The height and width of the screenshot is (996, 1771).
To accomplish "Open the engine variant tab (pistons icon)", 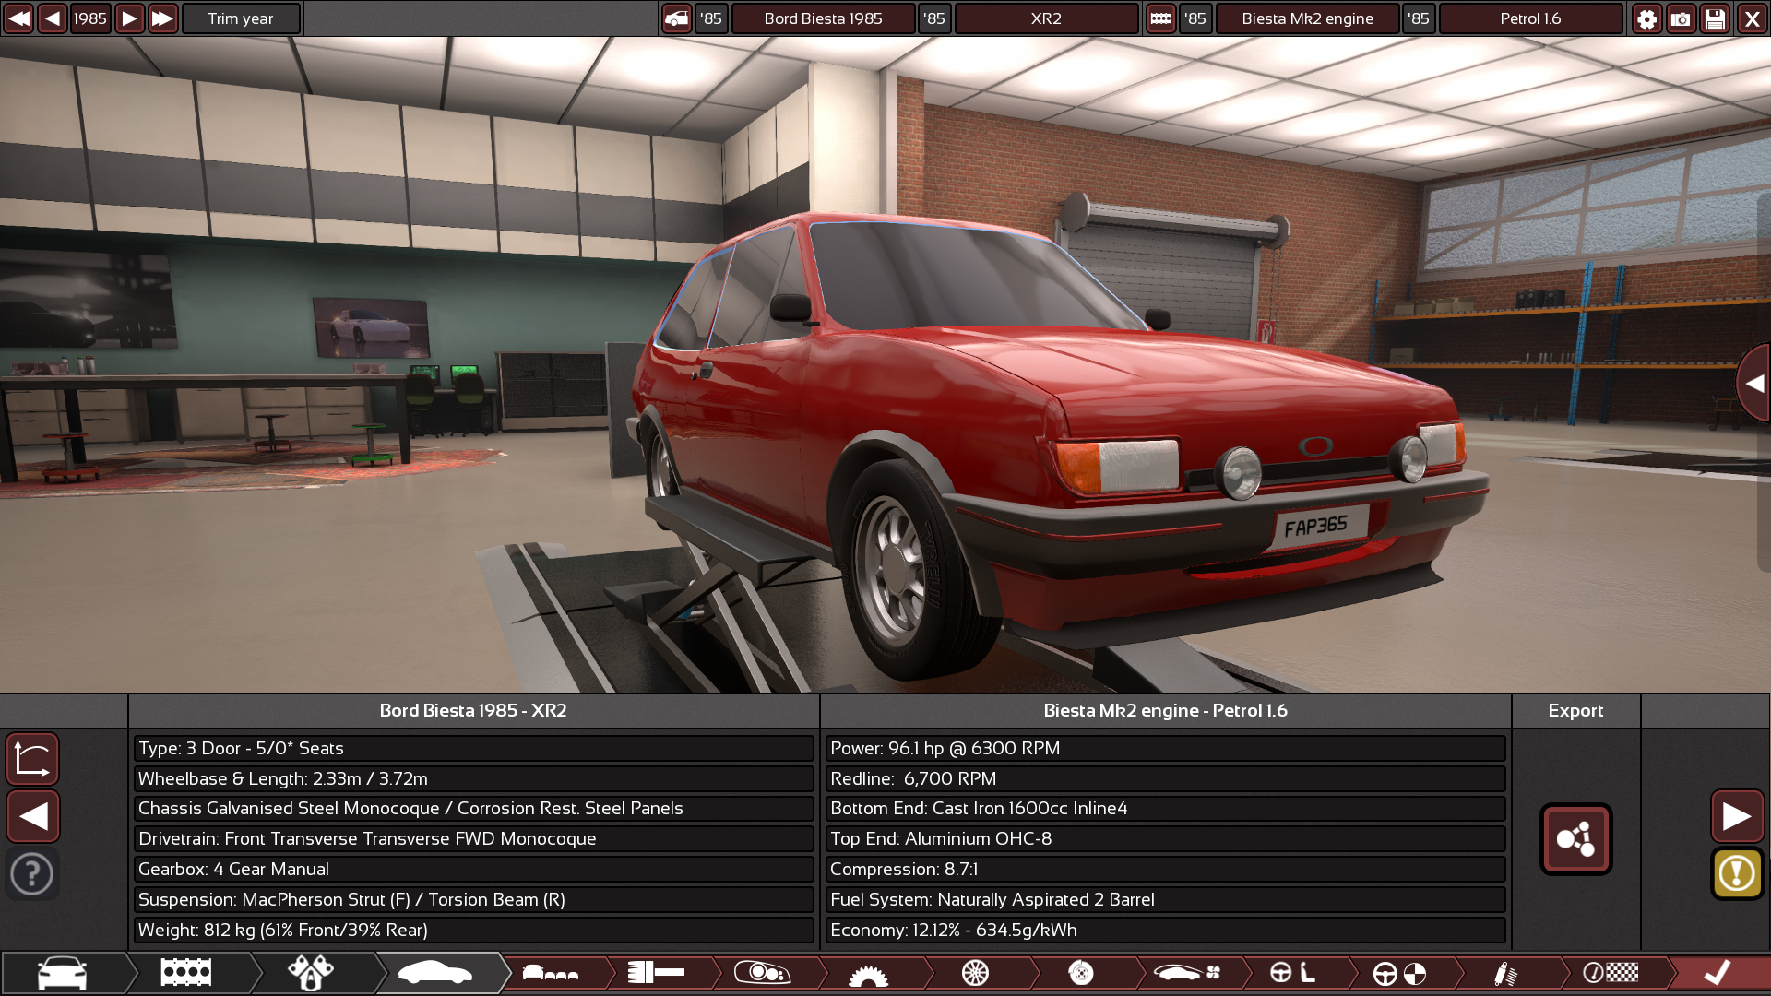I will coord(311,973).
